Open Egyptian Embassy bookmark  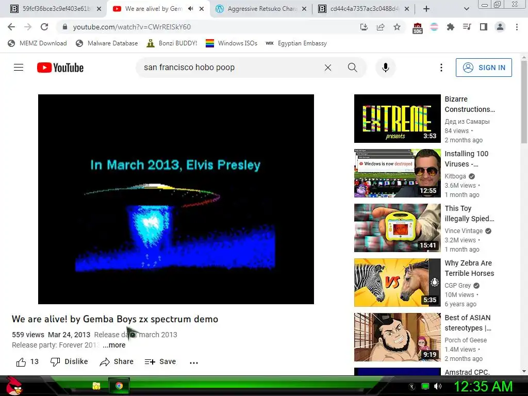point(296,43)
